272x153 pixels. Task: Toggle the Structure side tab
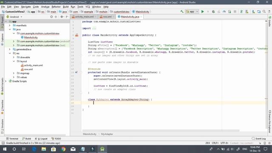coord(2,126)
